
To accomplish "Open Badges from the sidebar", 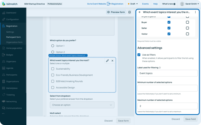I will pyautogui.click(x=10, y=55).
